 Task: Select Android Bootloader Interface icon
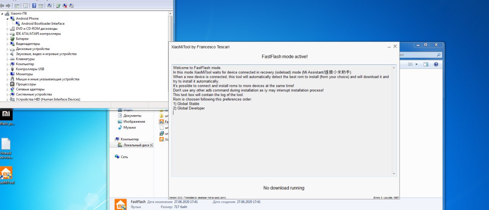(18, 24)
